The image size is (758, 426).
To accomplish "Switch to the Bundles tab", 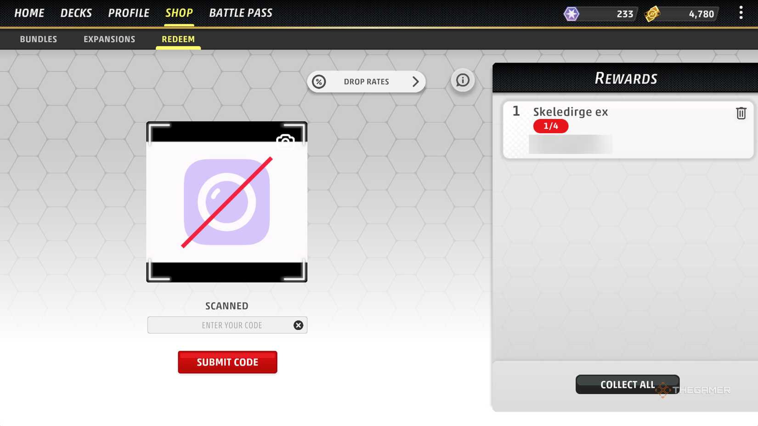I will click(39, 39).
